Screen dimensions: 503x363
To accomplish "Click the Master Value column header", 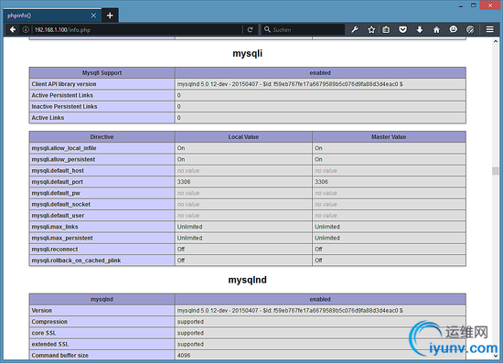I will coord(389,137).
